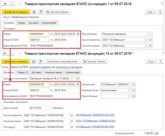Image resolution: width=165 pixels, height=136 pixels.
Task: Switch to the Товары (1) tab
Action: (x=23, y=72)
